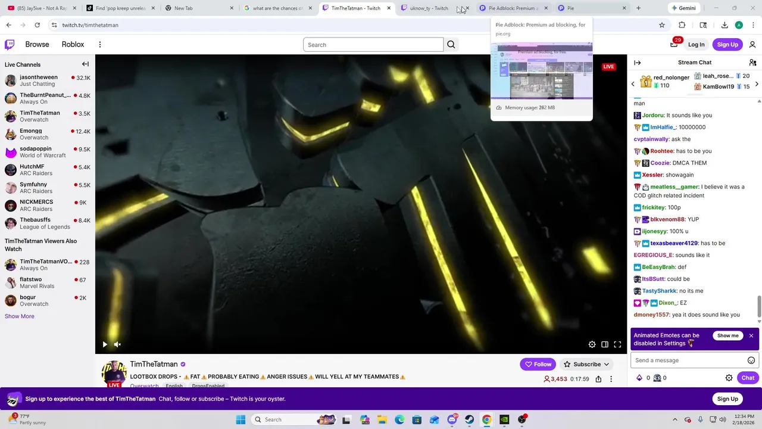Viewport: 762px width, 429px height.
Task: Bookmark the page with the star icon
Action: tap(661, 25)
